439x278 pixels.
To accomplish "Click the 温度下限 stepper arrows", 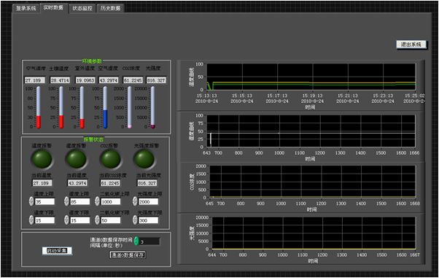I will click(31, 220).
